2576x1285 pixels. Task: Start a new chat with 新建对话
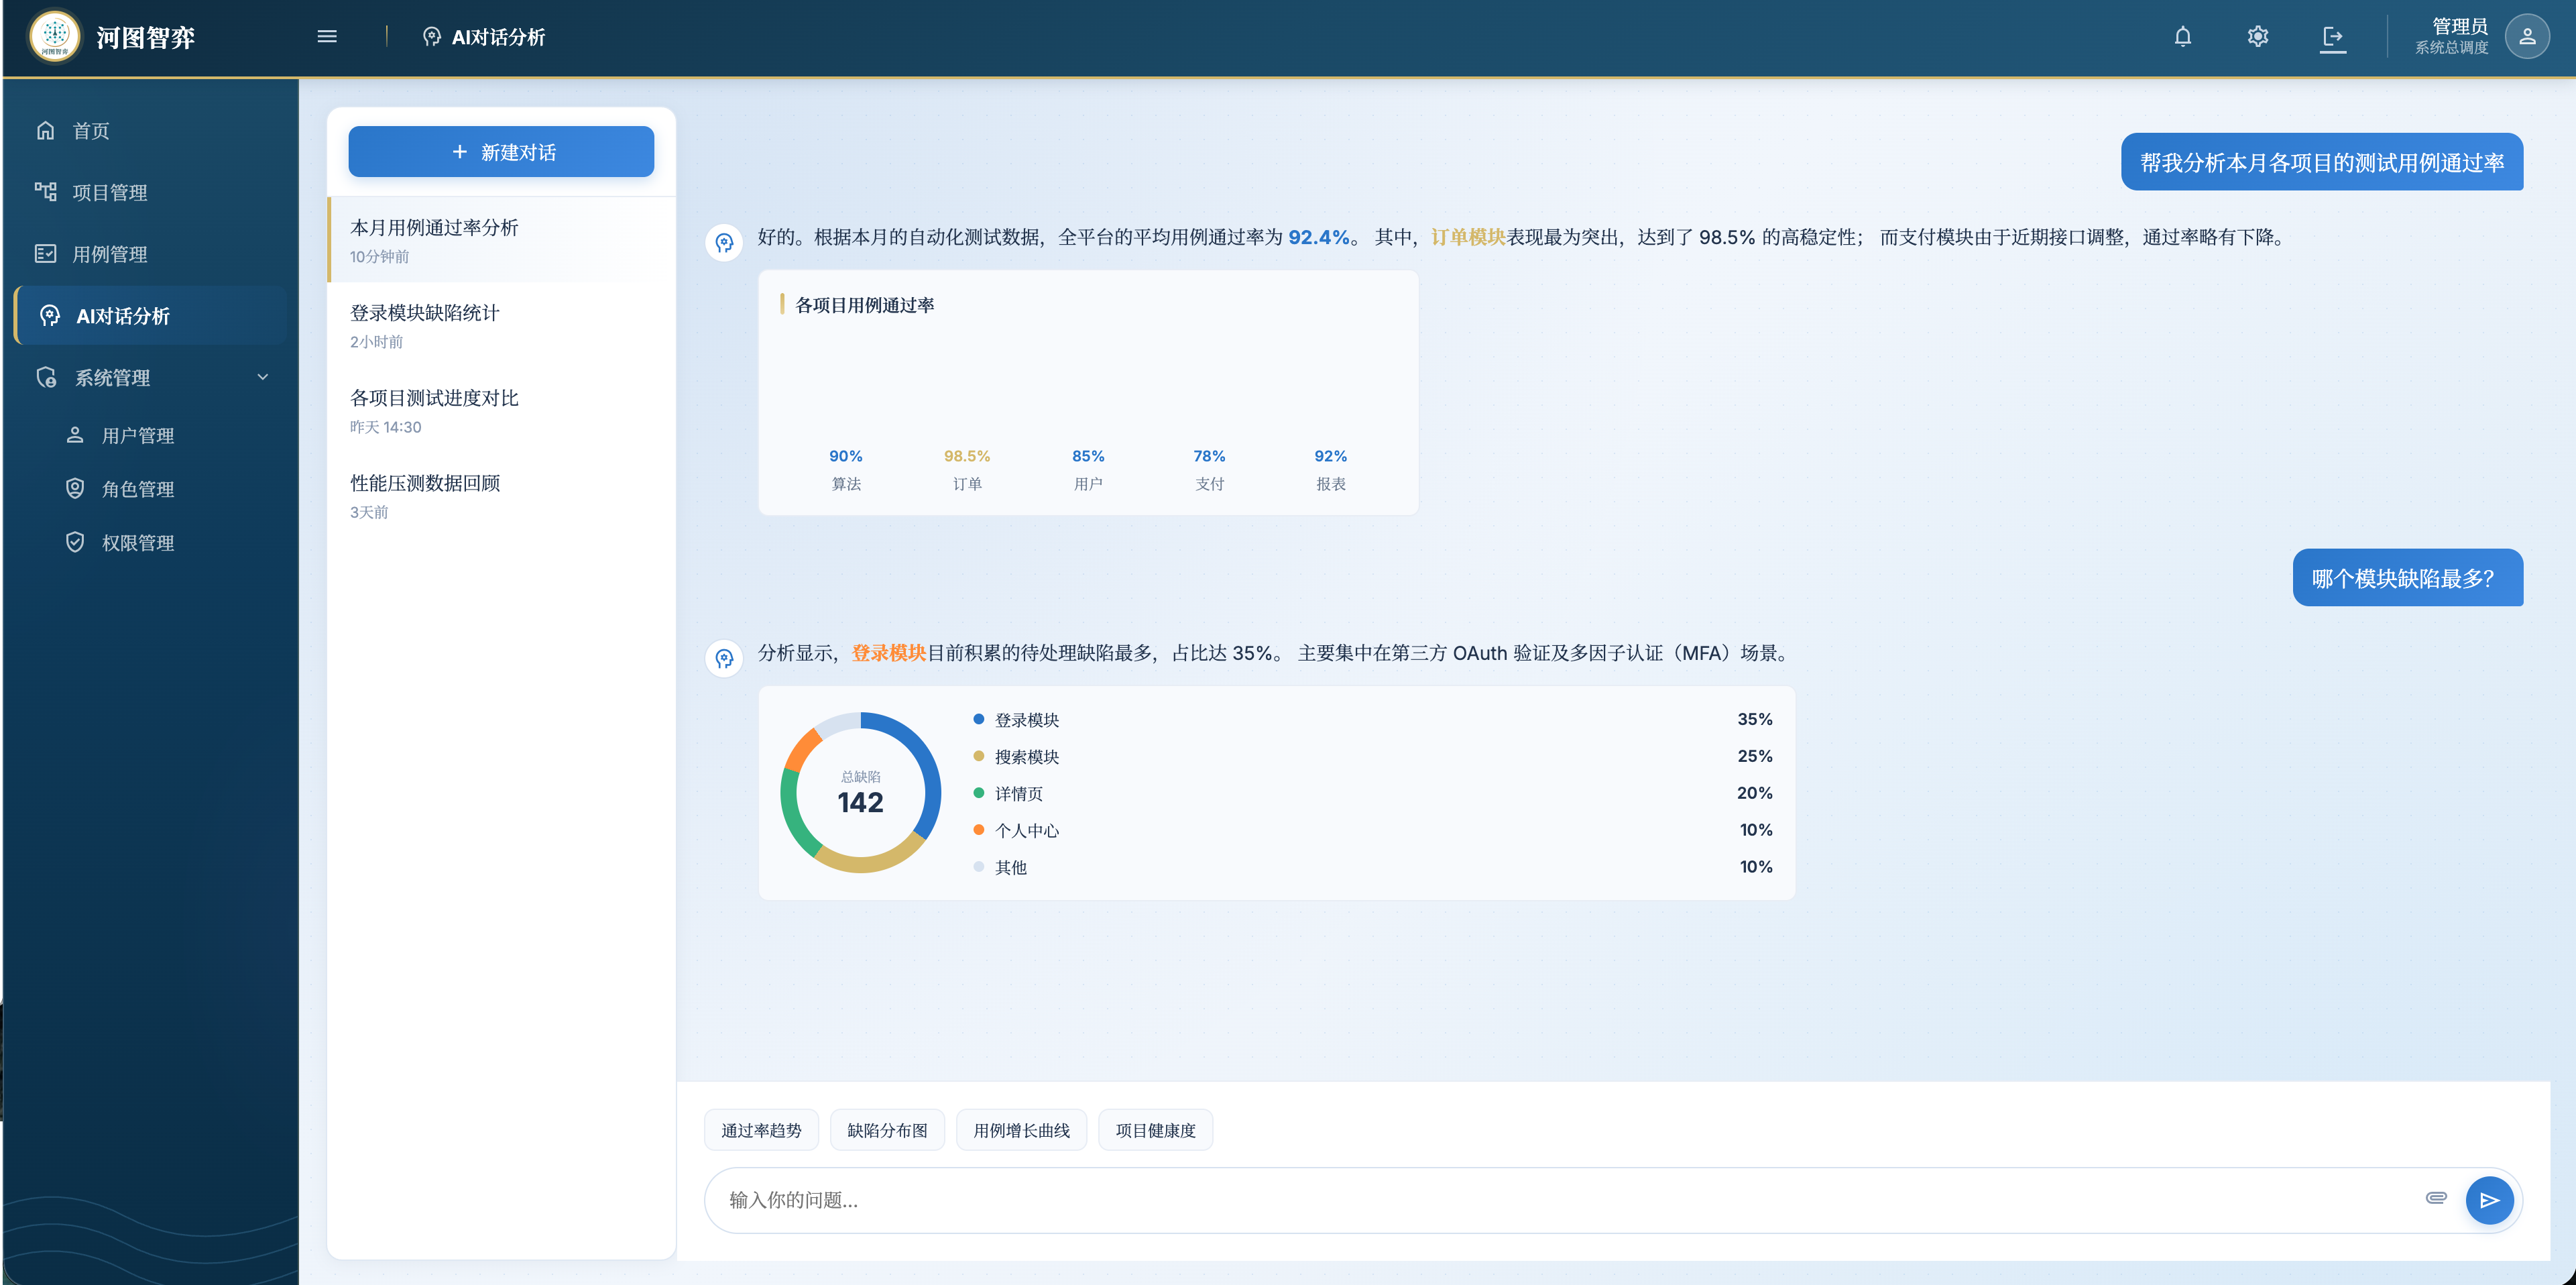pyautogui.click(x=501, y=152)
